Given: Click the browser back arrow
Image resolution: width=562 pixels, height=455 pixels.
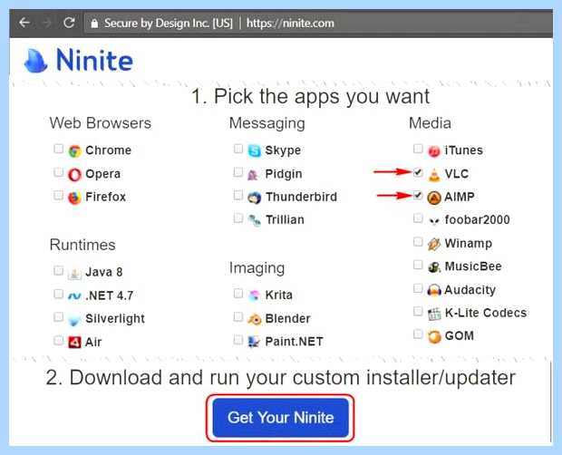Looking at the screenshot, I should (x=24, y=23).
